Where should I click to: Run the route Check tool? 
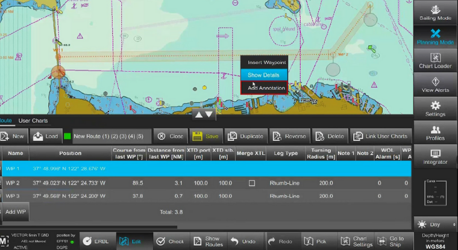tap(171, 241)
